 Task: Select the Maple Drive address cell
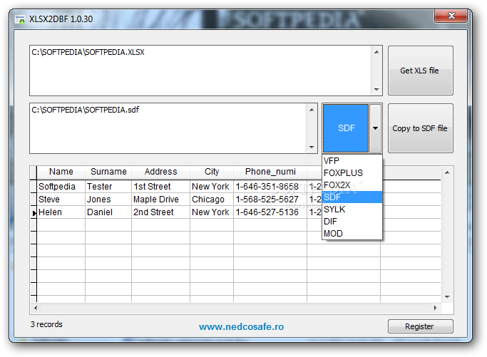click(x=160, y=200)
